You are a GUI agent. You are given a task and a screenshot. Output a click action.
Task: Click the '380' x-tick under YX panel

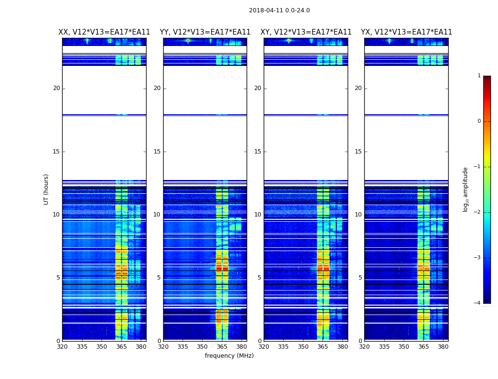pyautogui.click(x=443, y=347)
